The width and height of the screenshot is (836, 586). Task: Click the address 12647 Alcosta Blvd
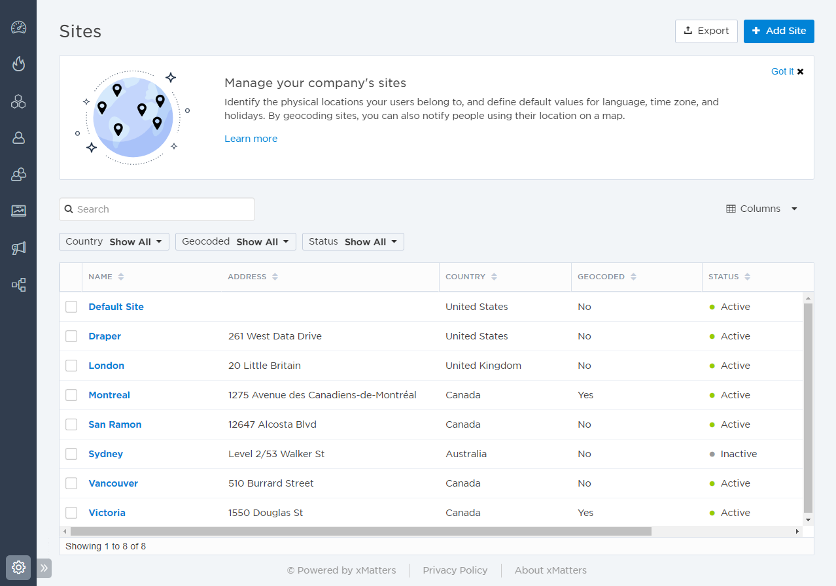(x=272, y=424)
